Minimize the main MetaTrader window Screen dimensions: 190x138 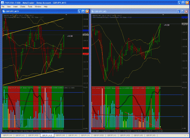tap(180, 3)
